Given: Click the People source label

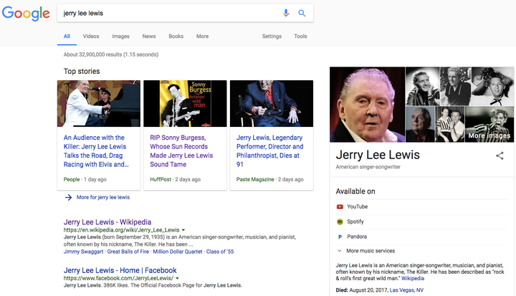Looking at the screenshot, I should 72,179.
